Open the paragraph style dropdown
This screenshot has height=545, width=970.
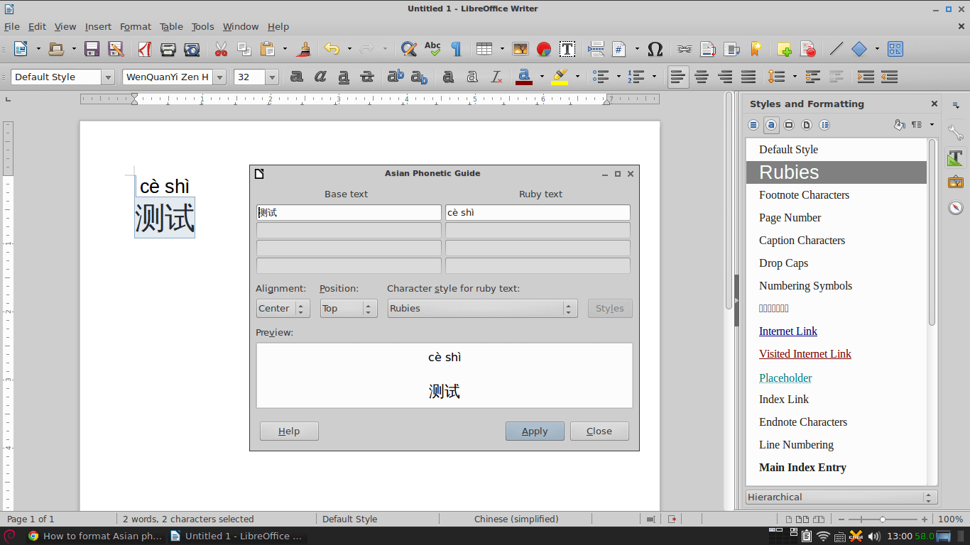[x=108, y=77]
